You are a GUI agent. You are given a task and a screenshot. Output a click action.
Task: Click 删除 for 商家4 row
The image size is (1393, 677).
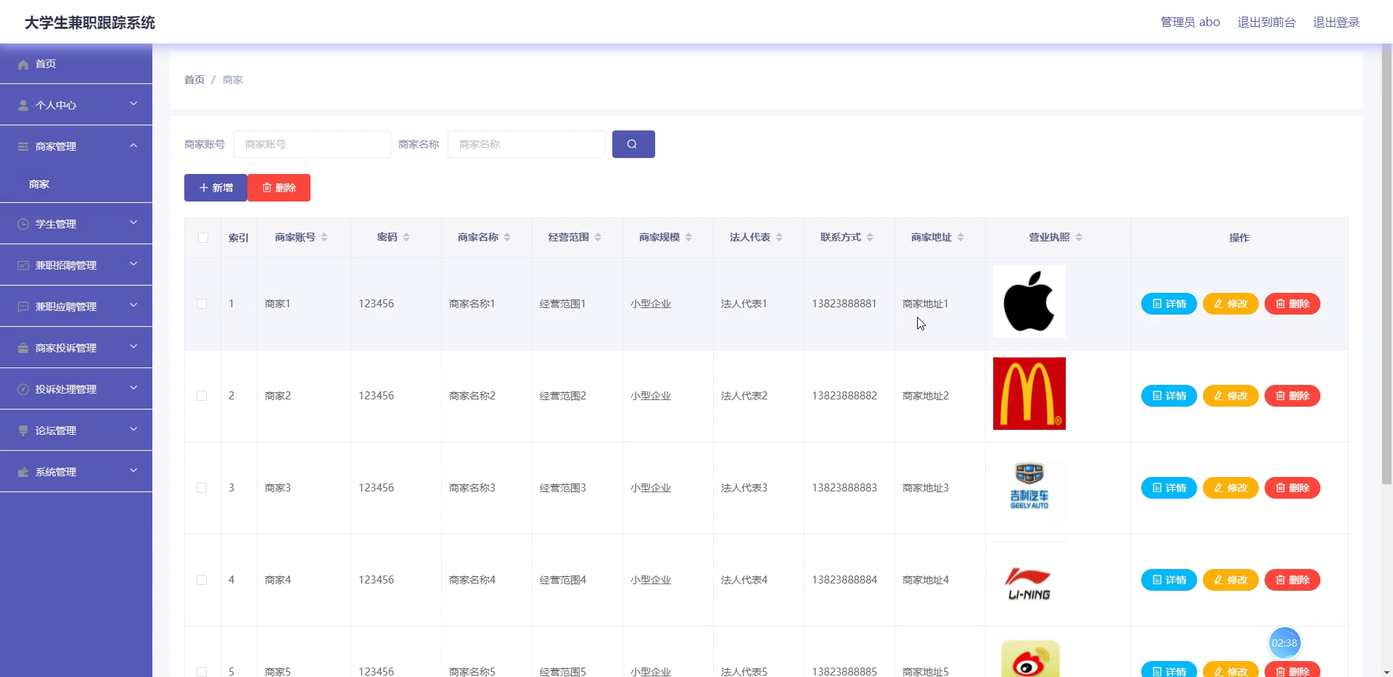[1292, 580]
